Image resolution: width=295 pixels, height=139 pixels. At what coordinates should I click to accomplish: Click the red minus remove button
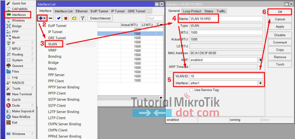click(50, 18)
